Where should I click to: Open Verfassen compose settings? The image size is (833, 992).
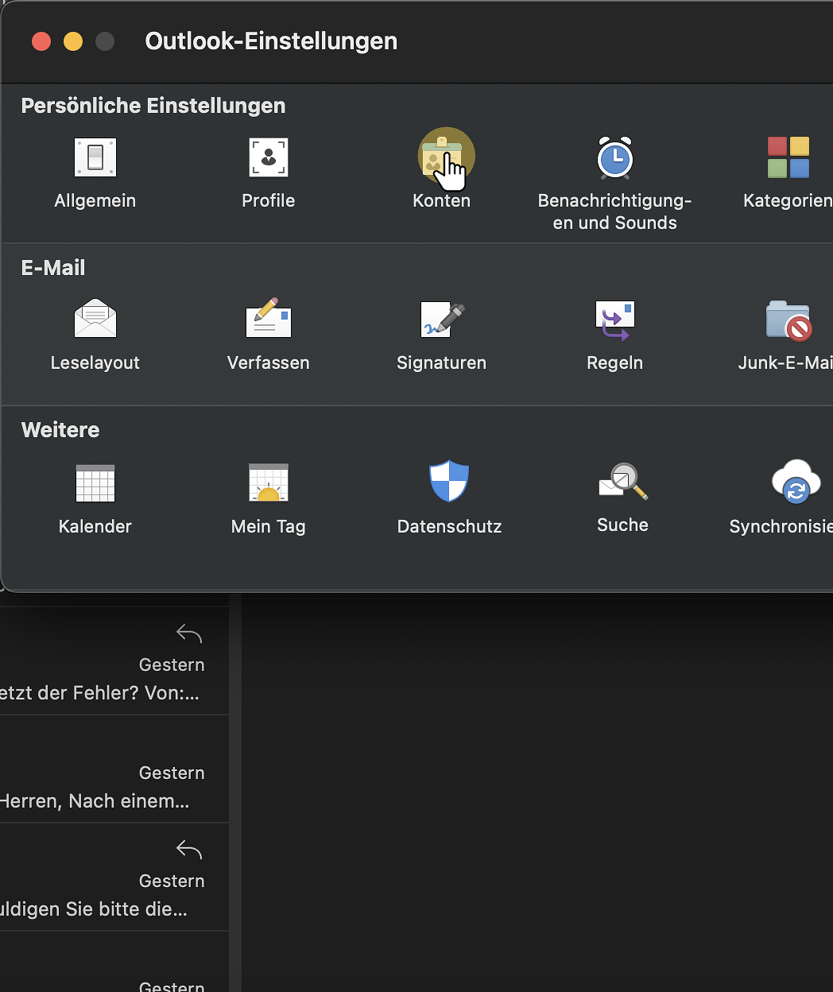[x=268, y=320]
